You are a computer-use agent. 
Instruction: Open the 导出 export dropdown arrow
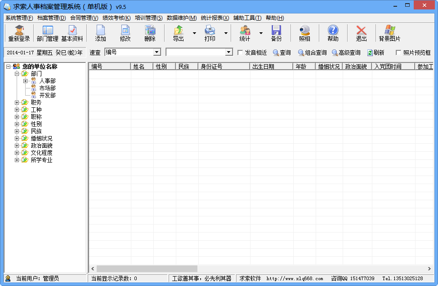194,33
